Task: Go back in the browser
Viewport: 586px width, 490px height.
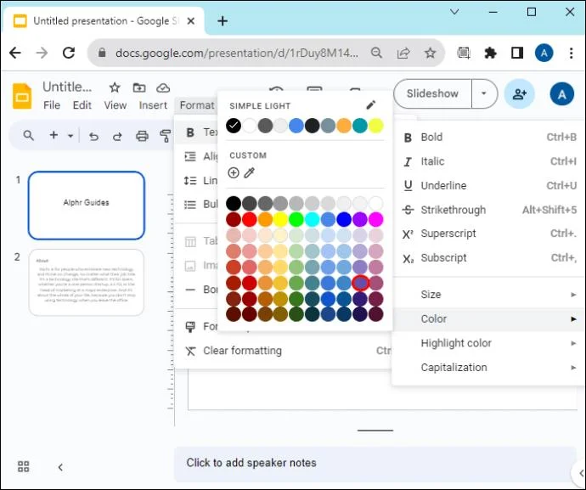Action: (x=15, y=53)
